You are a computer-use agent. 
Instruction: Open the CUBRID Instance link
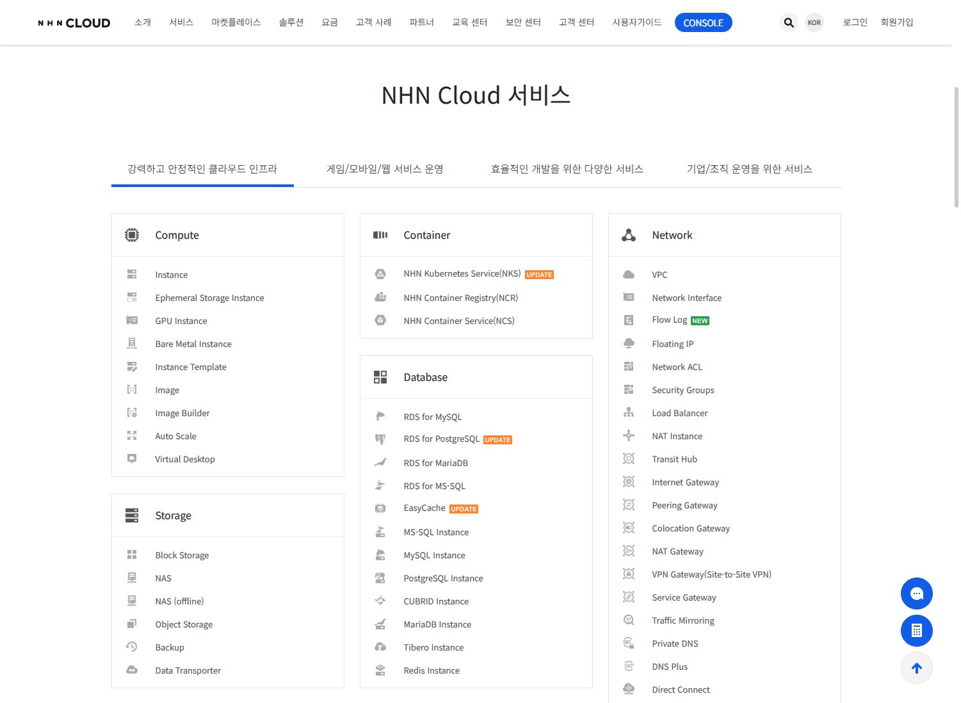[436, 601]
